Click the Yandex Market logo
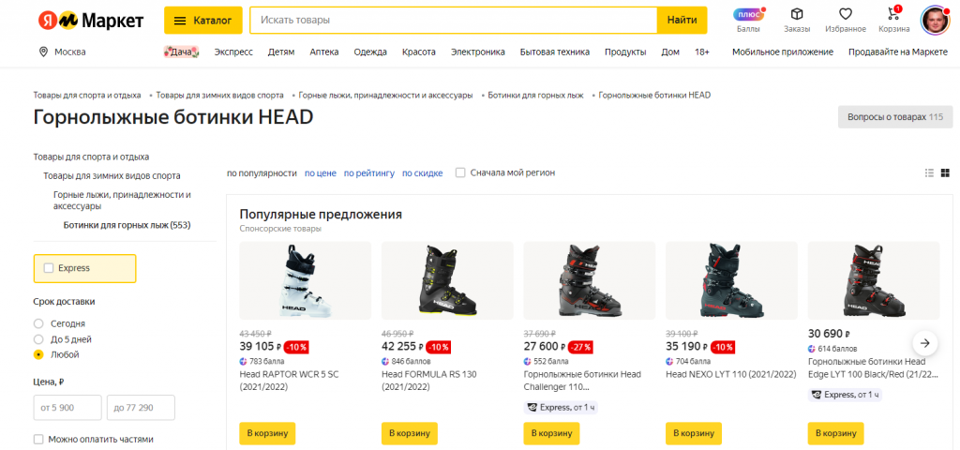This screenshot has height=450, width=960. pos(91,21)
